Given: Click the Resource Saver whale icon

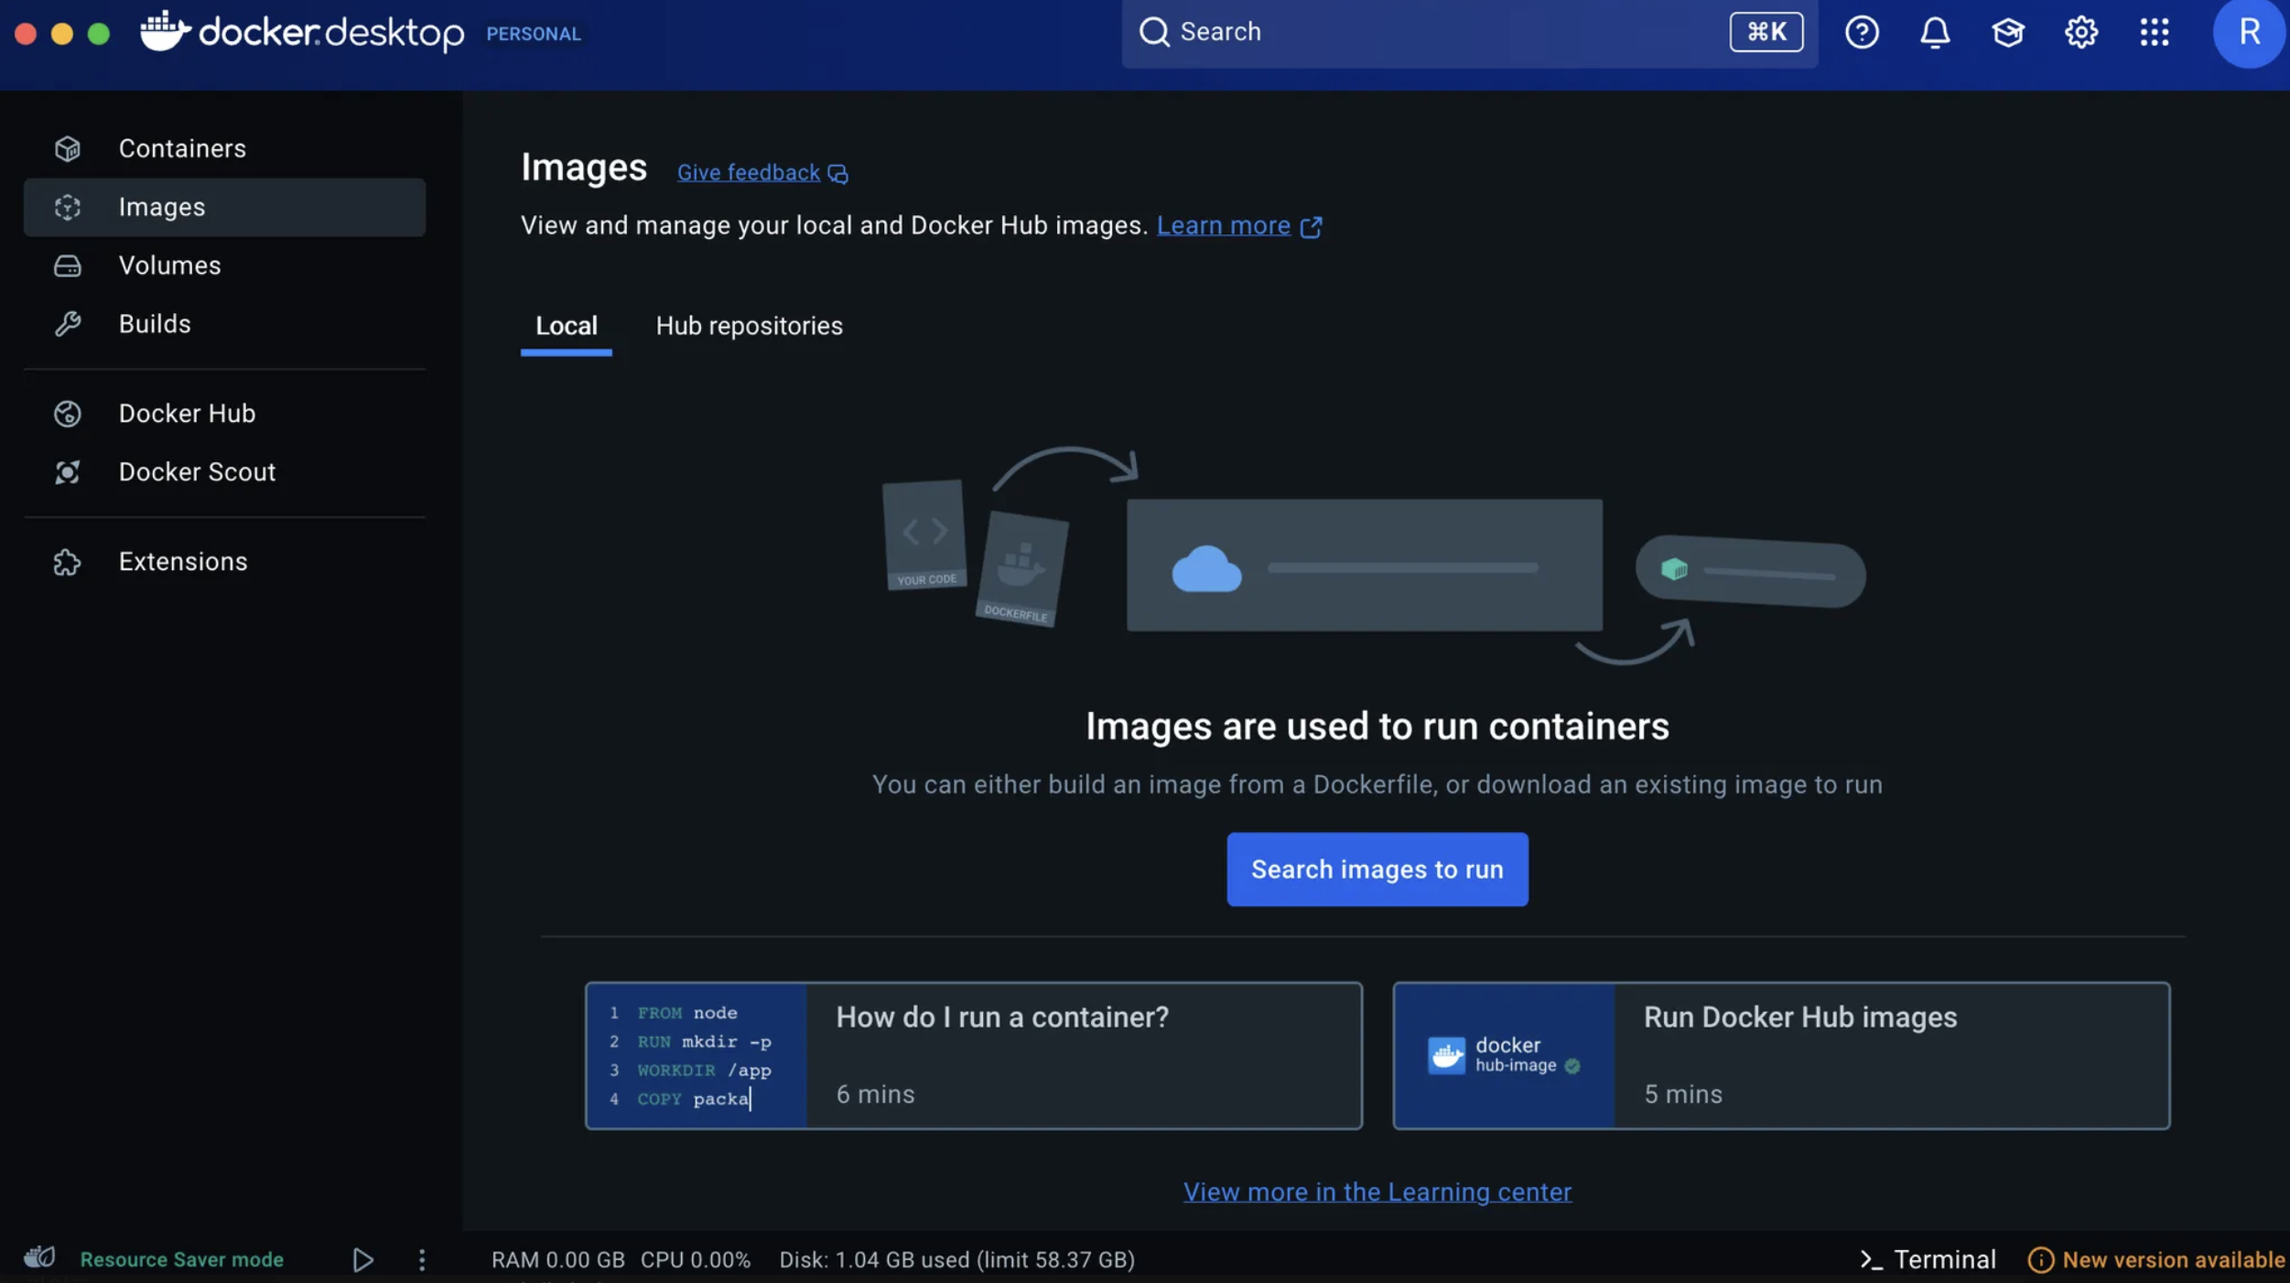Looking at the screenshot, I should pos(39,1257).
